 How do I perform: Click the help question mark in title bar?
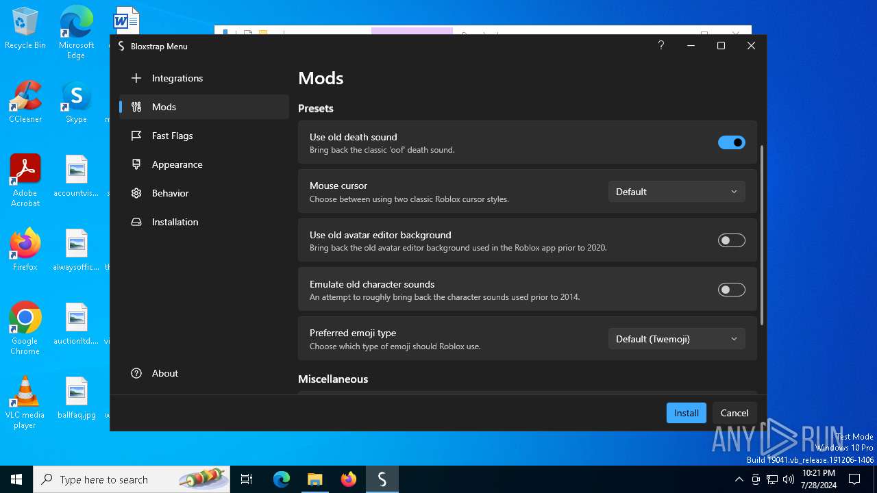coord(660,45)
